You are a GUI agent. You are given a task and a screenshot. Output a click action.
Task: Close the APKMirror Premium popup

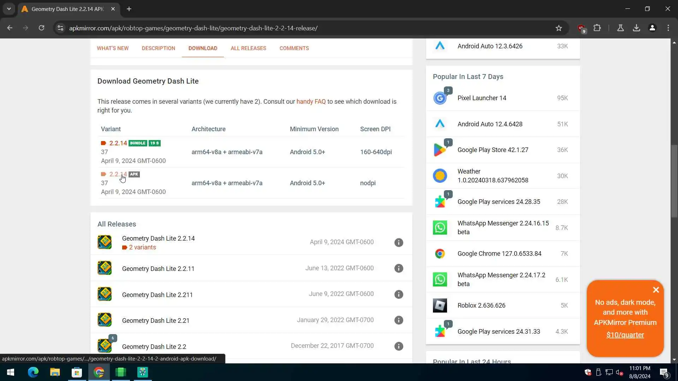[x=656, y=290]
